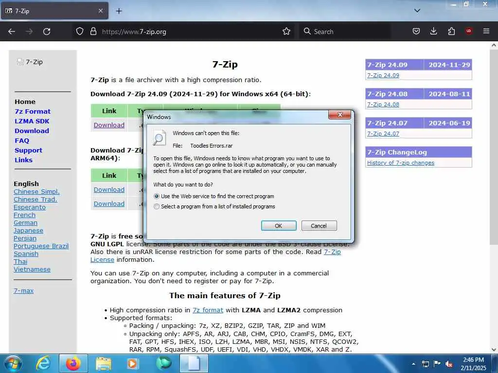Image resolution: width=498 pixels, height=373 pixels.
Task: Click the blank file taskbar item
Action: point(194,363)
